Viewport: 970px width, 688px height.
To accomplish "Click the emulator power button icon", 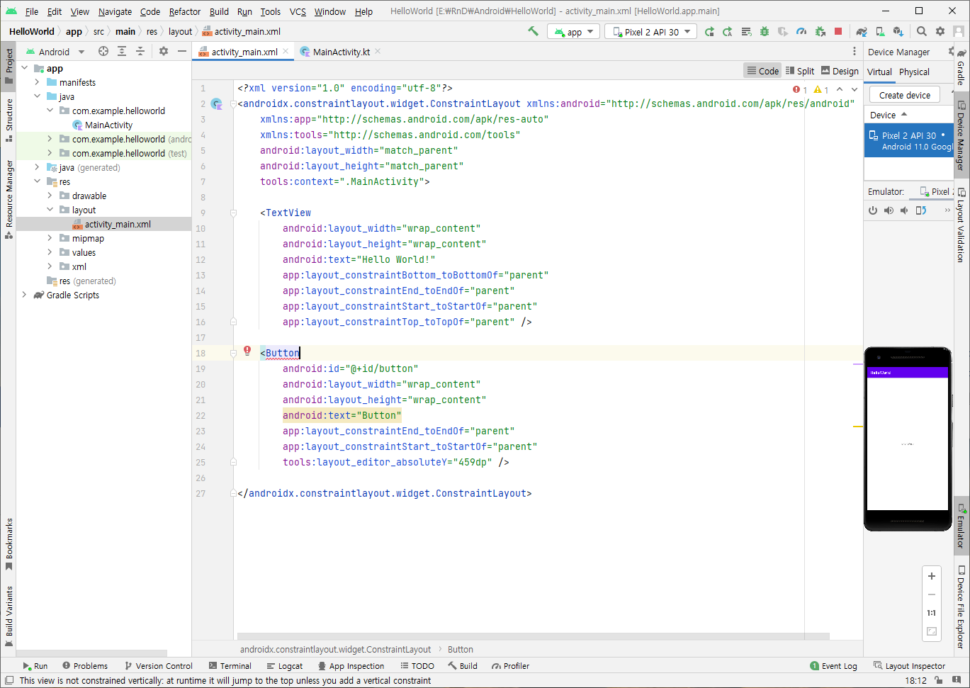I will point(873,210).
